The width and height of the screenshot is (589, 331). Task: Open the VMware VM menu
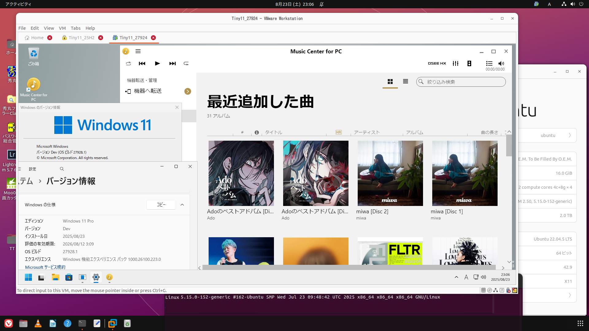[x=62, y=28]
